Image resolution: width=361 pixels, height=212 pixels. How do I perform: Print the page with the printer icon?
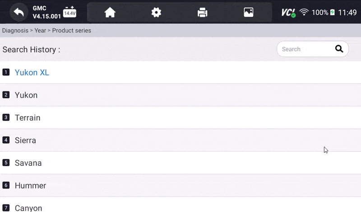[202, 12]
